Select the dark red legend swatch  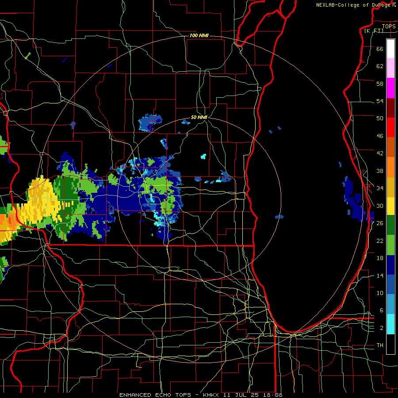point(390,108)
